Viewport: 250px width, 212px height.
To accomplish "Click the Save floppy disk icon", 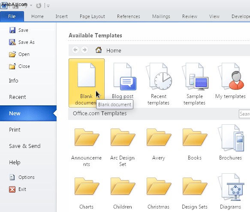I will 12,30.
